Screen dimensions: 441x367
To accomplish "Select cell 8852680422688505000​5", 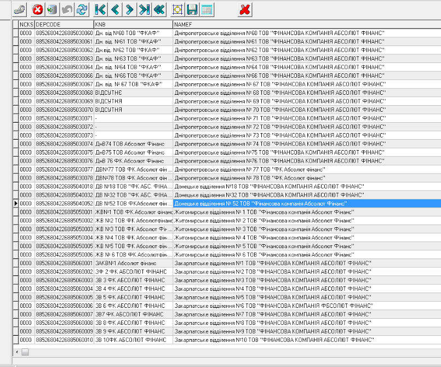I will (65, 246).
